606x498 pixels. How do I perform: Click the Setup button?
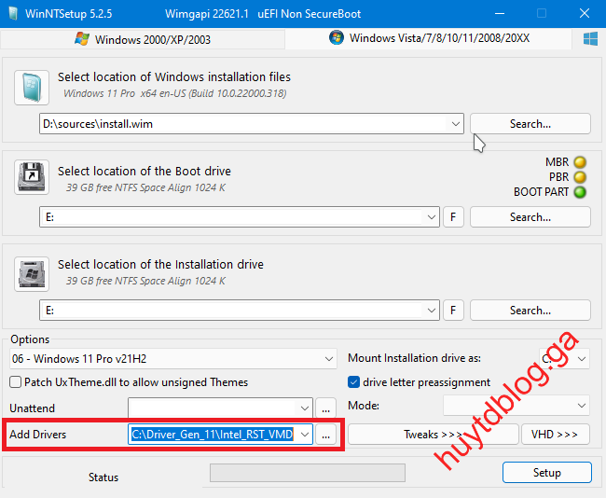547,472
